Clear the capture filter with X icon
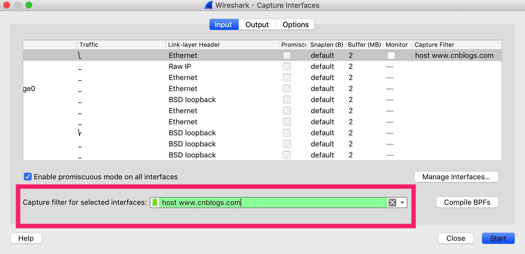The image size is (525, 254). tap(392, 203)
